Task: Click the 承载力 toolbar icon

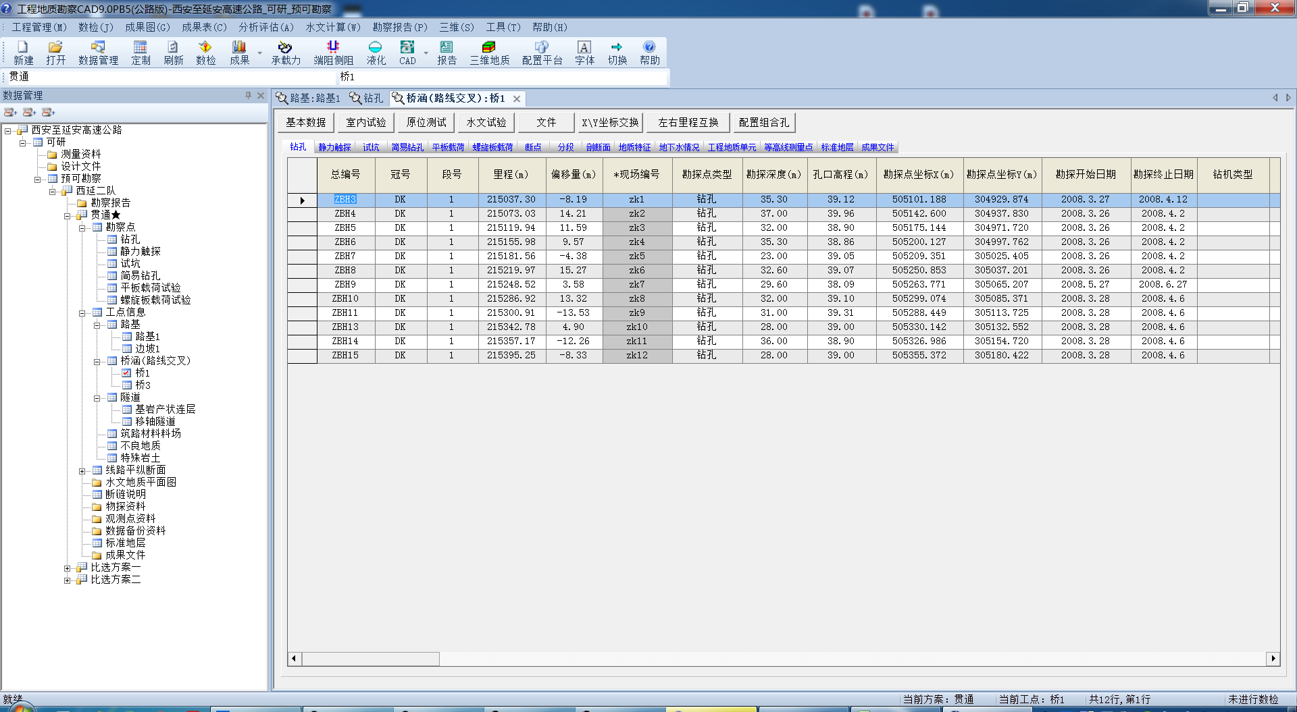Action: (286, 53)
